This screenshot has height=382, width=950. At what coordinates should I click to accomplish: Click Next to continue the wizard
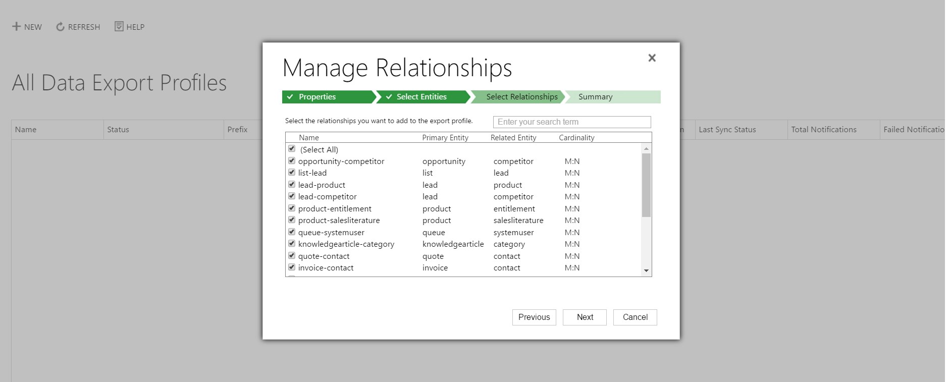click(585, 317)
